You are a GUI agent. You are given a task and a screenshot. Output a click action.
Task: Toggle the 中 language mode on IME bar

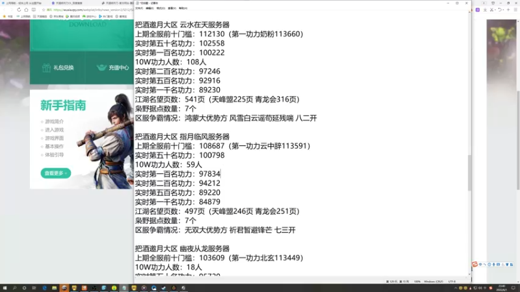(x=480, y=265)
